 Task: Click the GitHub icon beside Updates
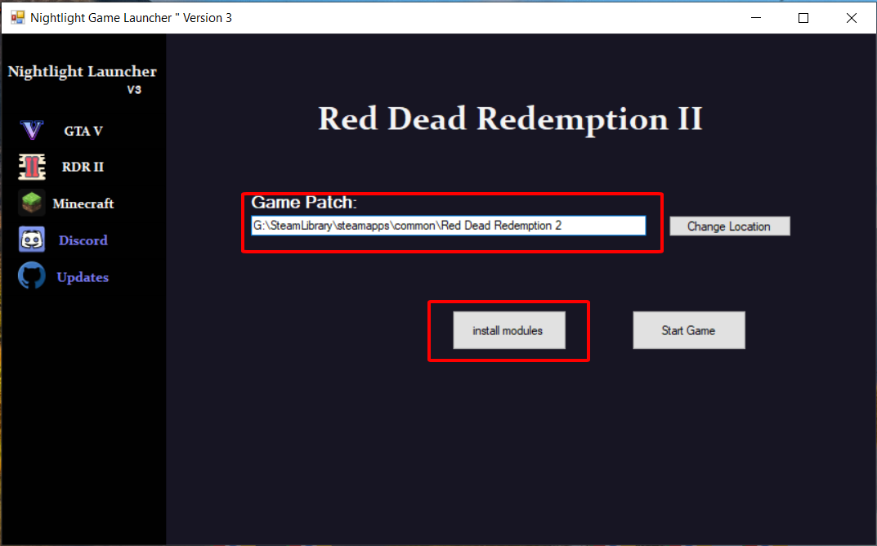[31, 277]
